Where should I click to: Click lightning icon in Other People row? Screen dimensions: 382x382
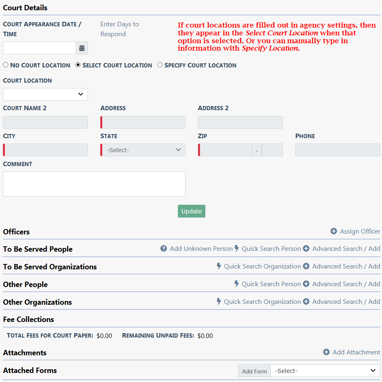pos(237,284)
